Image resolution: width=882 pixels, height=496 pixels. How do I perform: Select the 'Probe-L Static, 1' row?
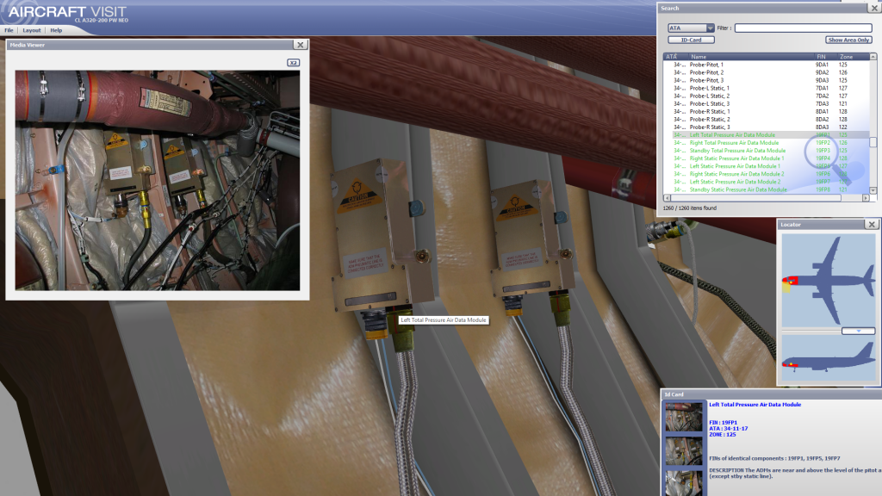767,89
